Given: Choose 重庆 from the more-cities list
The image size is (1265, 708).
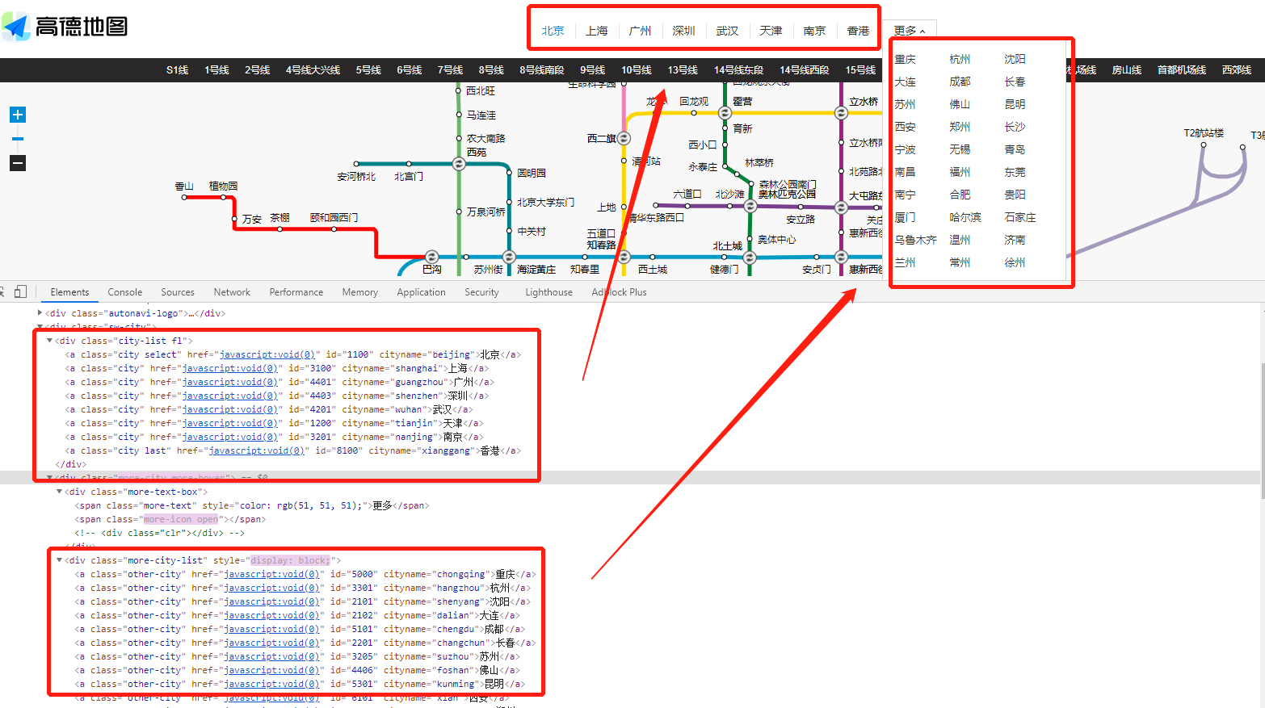Looking at the screenshot, I should (x=906, y=59).
